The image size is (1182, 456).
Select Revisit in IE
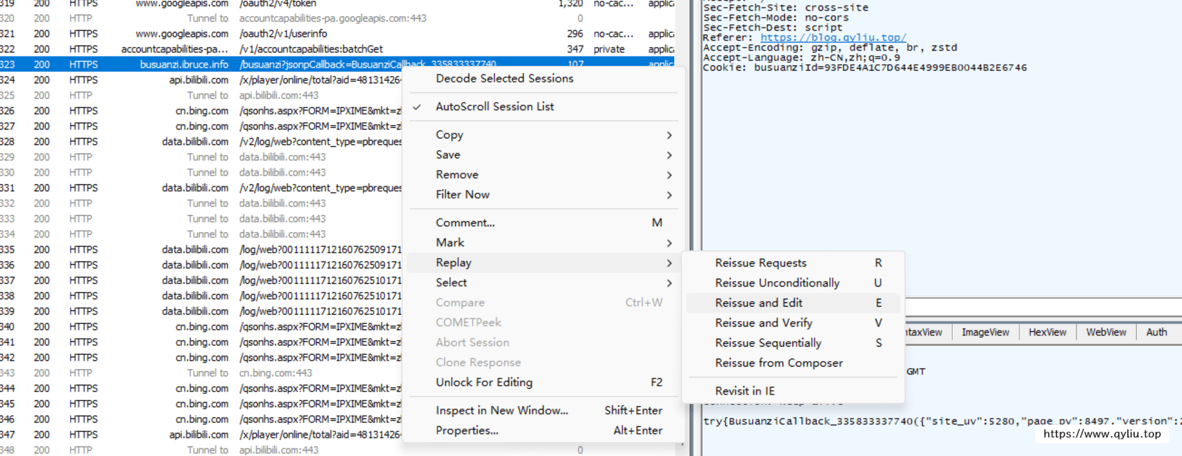pyautogui.click(x=744, y=391)
